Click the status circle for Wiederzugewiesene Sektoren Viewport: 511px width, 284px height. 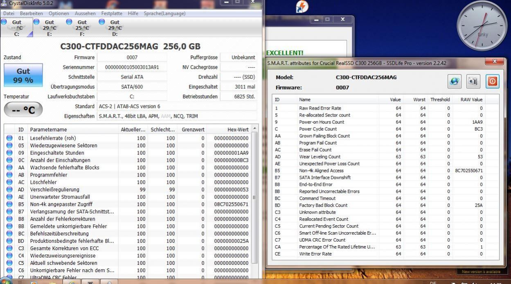[9, 145]
